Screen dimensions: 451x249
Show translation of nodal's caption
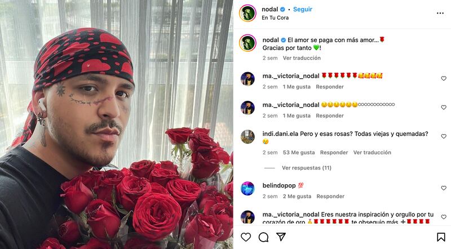click(x=302, y=58)
